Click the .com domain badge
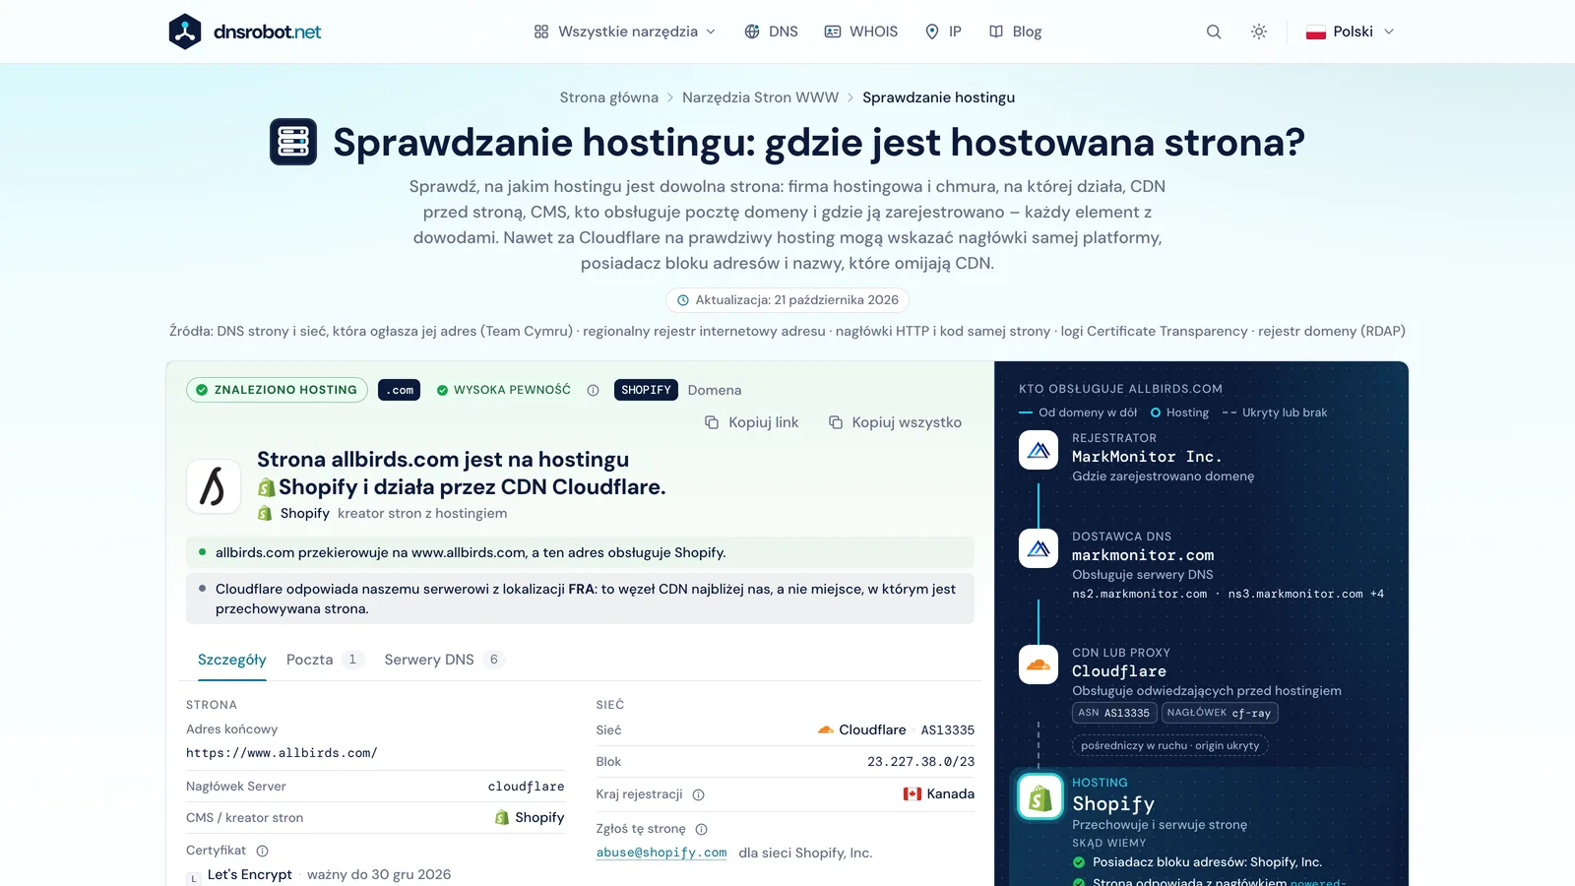 click(x=400, y=390)
